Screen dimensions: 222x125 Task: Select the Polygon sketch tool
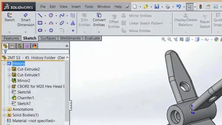point(51,30)
